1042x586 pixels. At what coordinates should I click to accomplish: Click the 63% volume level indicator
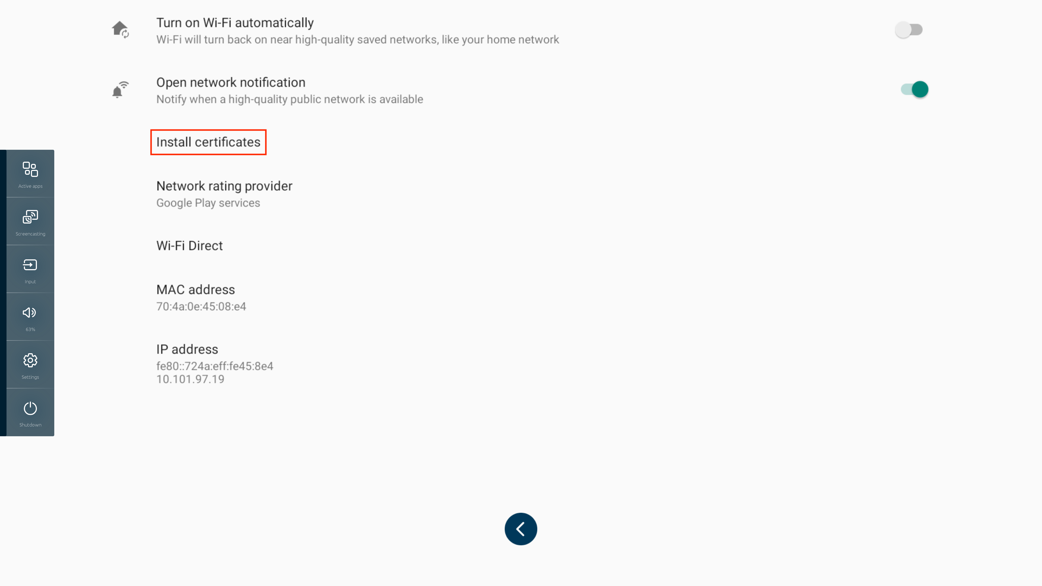(x=30, y=329)
